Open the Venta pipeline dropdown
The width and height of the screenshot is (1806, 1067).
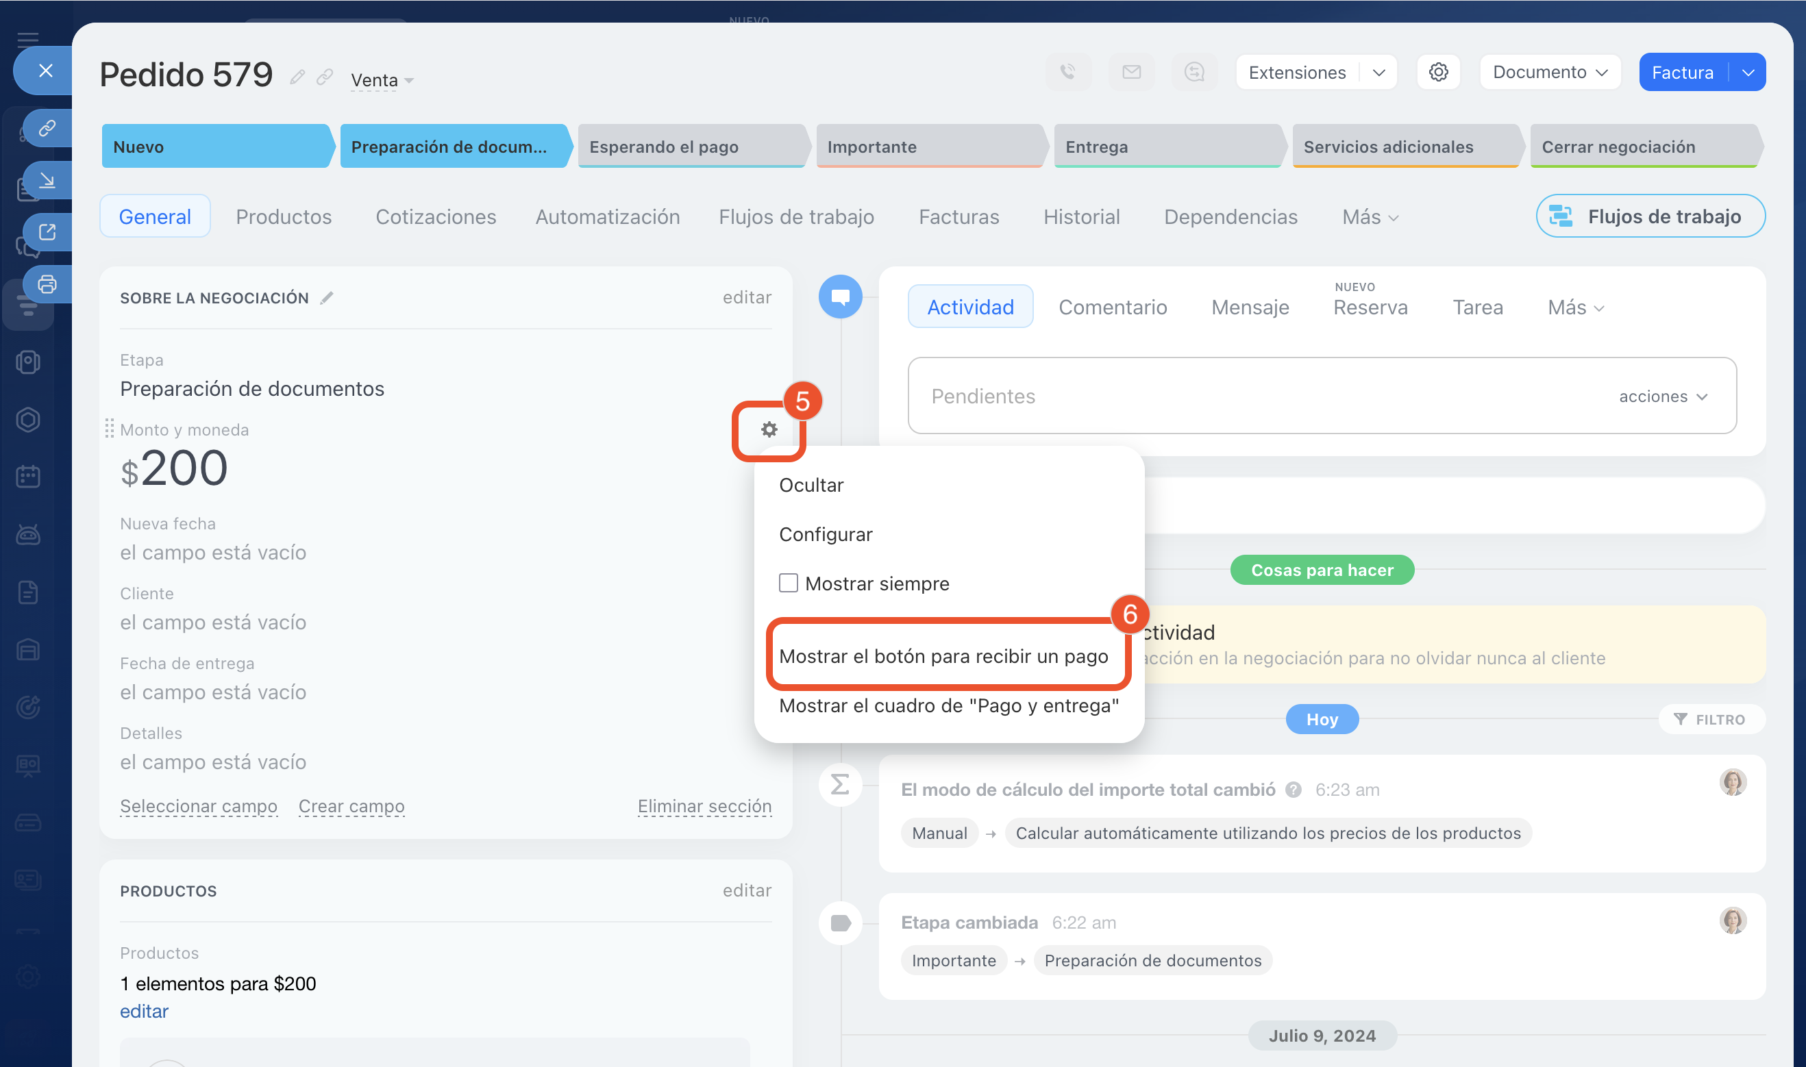pos(382,80)
